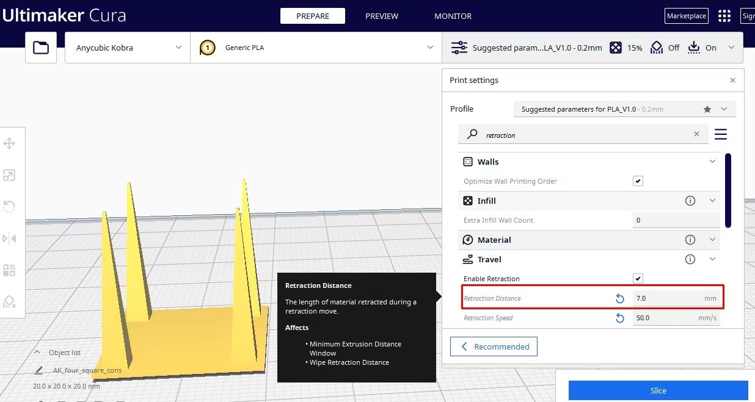The width and height of the screenshot is (755, 402).
Task: Click the print settings sliders icon
Action: (x=459, y=48)
